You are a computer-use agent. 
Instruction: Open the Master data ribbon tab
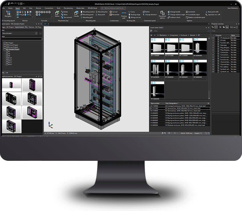pyautogui.click(x=80, y=8)
